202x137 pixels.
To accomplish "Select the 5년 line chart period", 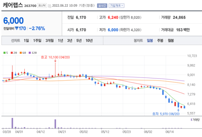I will pyautogui.click(x=79, y=41).
